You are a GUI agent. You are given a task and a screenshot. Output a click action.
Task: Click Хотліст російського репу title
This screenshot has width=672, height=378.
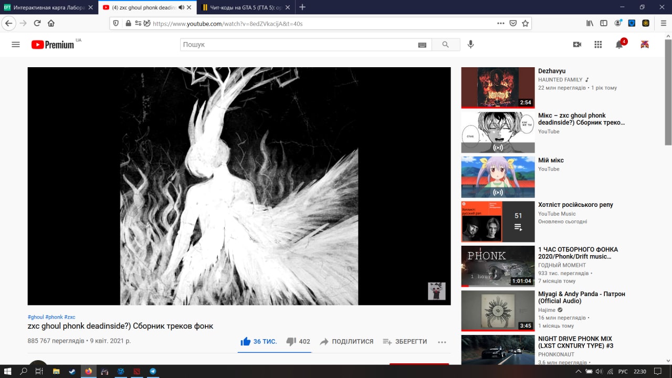click(x=575, y=205)
